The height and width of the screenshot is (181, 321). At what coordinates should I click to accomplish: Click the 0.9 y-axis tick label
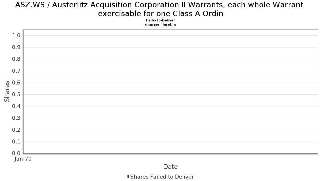(16, 47)
